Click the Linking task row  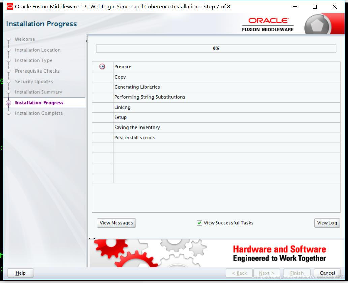[216, 107]
